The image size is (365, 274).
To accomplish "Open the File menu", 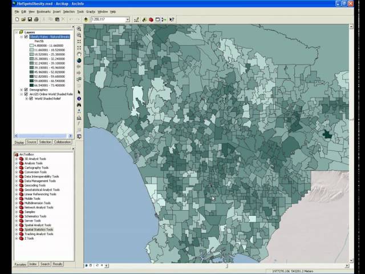I will [17, 11].
